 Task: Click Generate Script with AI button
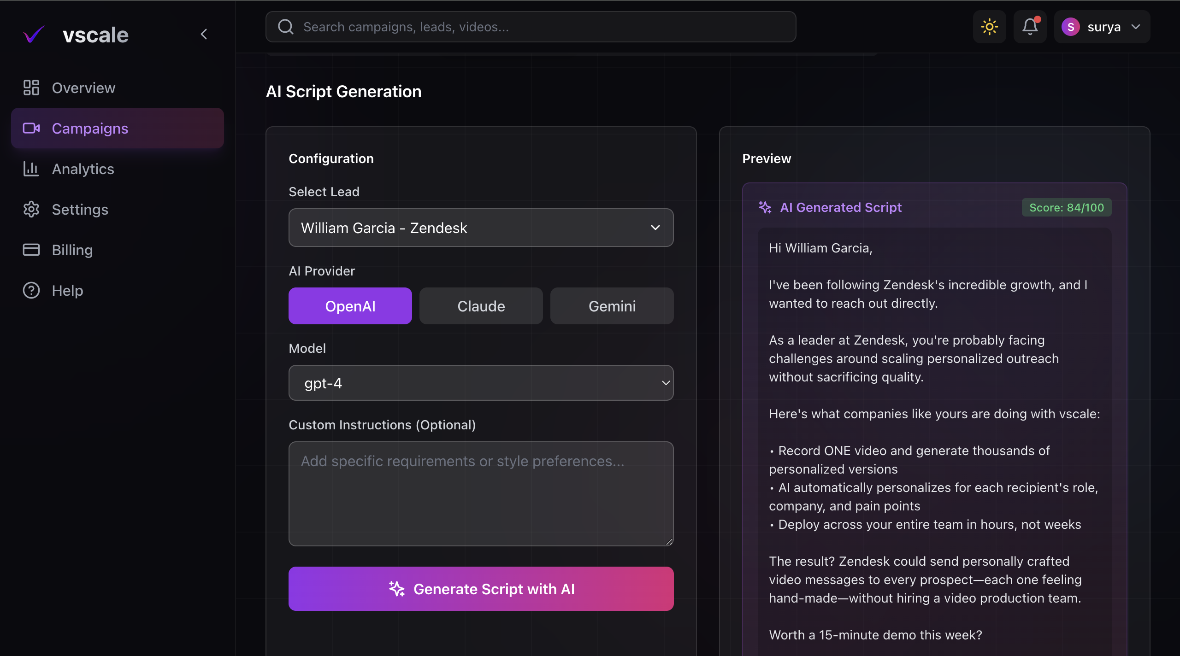pyautogui.click(x=481, y=589)
